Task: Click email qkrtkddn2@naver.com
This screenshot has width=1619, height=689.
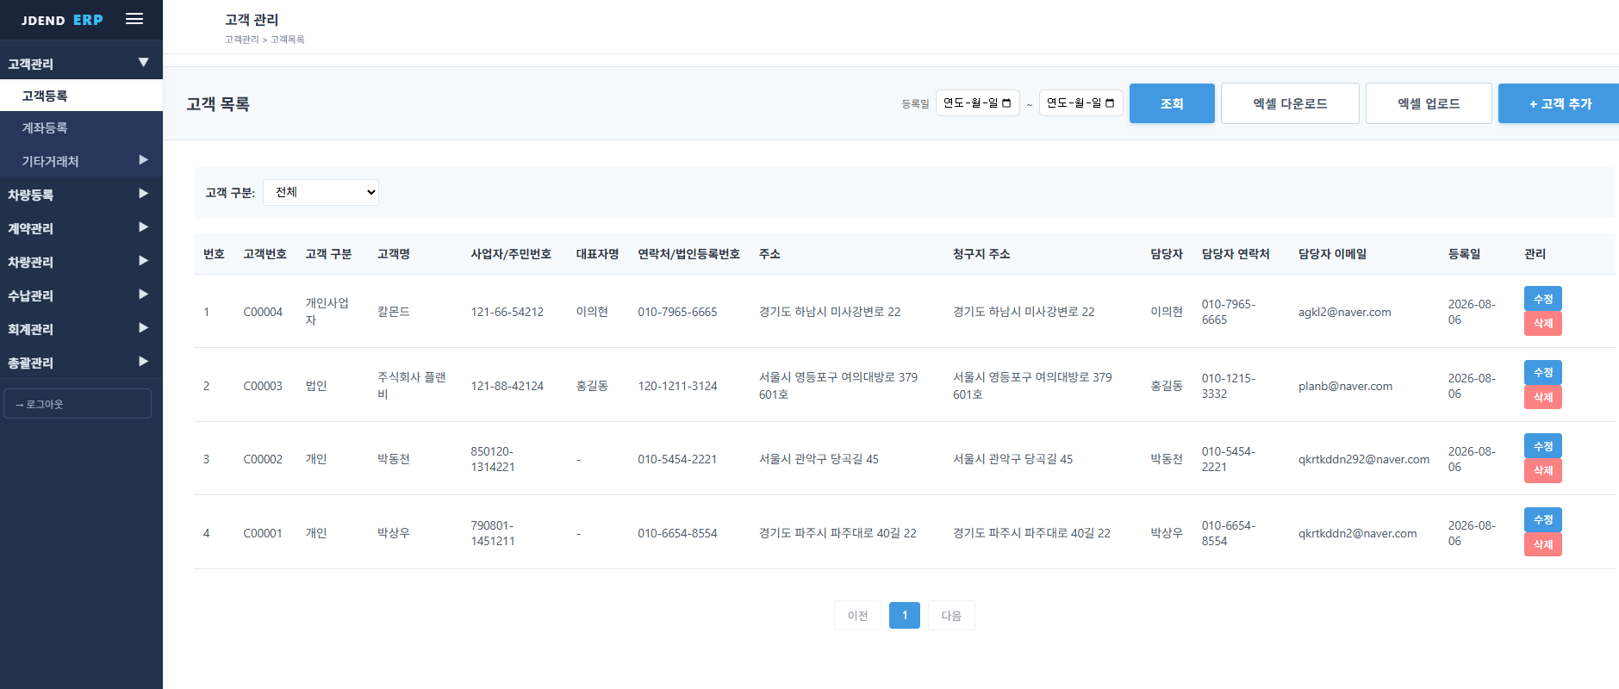Action: tap(1357, 533)
